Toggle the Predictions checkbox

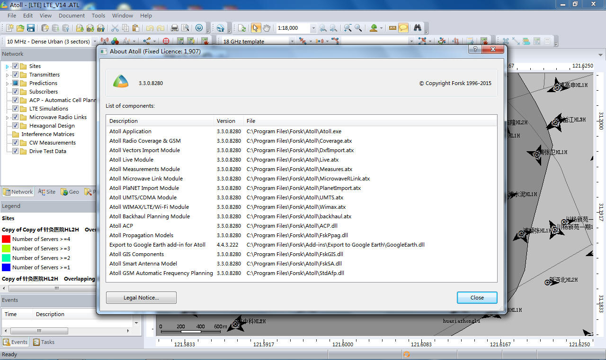point(15,83)
